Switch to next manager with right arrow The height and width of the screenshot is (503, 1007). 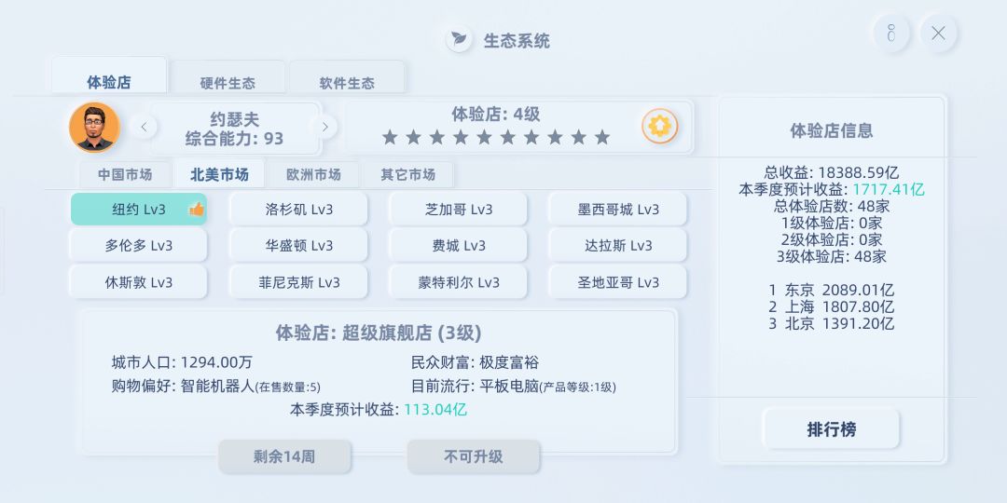pos(324,127)
